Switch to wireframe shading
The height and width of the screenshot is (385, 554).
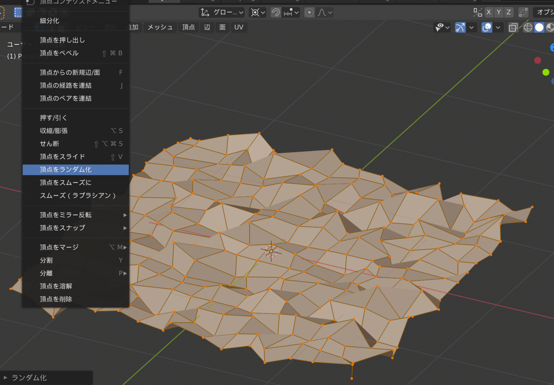[x=528, y=28]
